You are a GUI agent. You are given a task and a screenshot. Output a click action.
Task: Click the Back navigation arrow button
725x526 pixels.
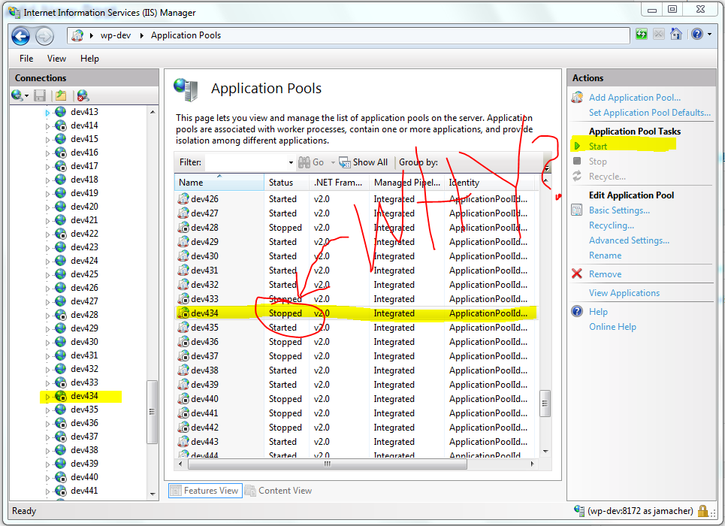(20, 35)
